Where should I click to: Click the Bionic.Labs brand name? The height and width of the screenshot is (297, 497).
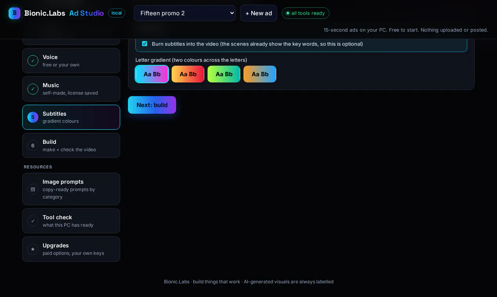[x=45, y=13]
